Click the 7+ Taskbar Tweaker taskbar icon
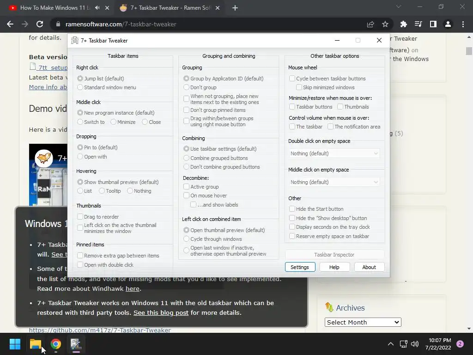Screen dimensions: 473x355 [x=76, y=344]
